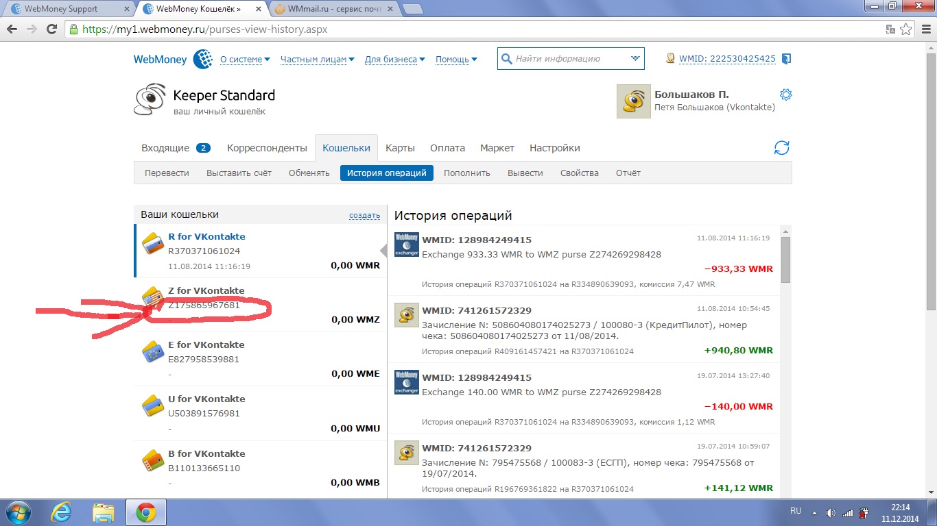Click the Chrome back arrow button
937x526 pixels.
click(x=12, y=29)
